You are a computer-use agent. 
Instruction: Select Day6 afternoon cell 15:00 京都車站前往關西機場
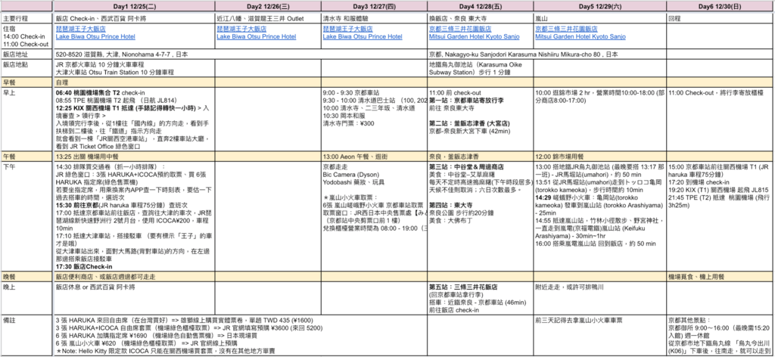pos(721,216)
